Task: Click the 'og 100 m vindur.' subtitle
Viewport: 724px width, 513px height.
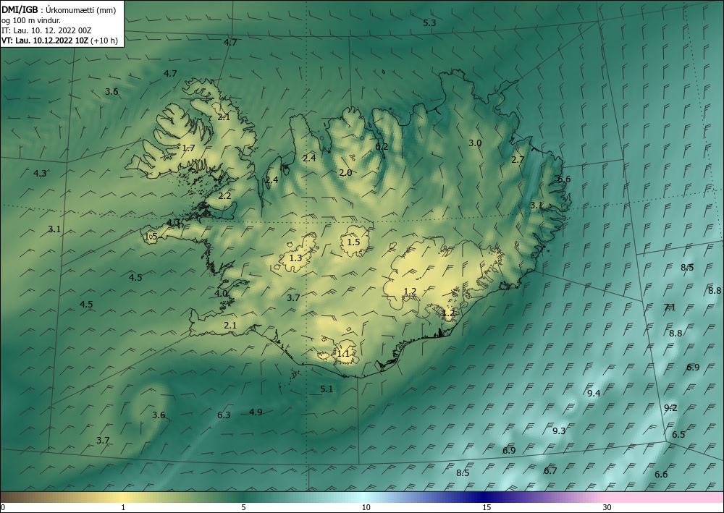Action: (x=31, y=20)
